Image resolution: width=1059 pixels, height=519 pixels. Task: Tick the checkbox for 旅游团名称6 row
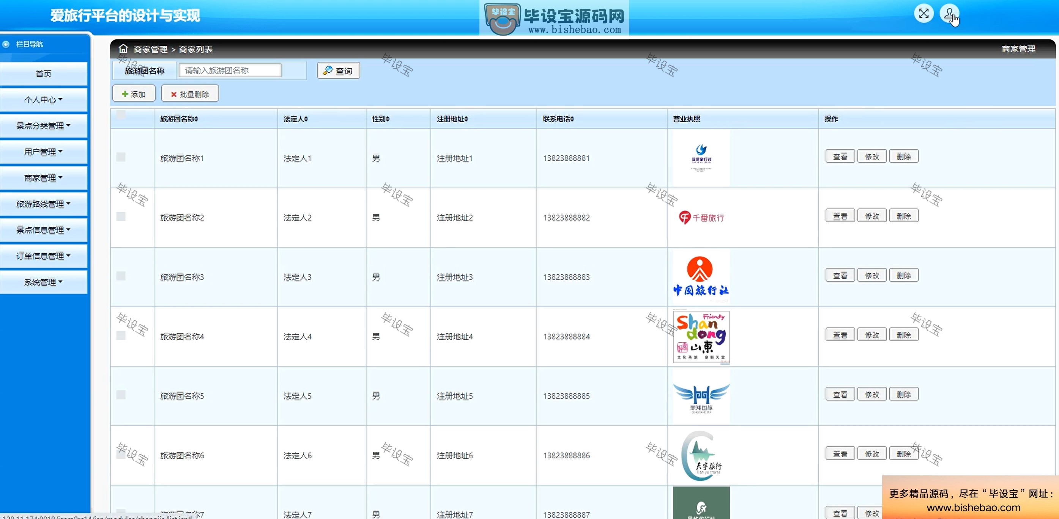(121, 455)
